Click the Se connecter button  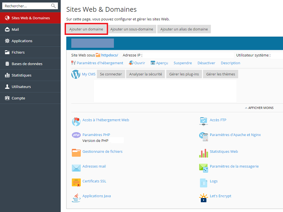coord(111,74)
